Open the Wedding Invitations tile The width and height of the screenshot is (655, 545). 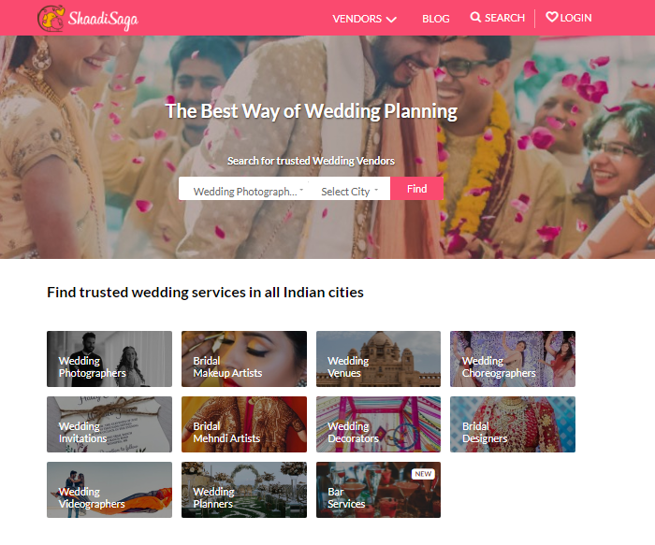point(109,424)
